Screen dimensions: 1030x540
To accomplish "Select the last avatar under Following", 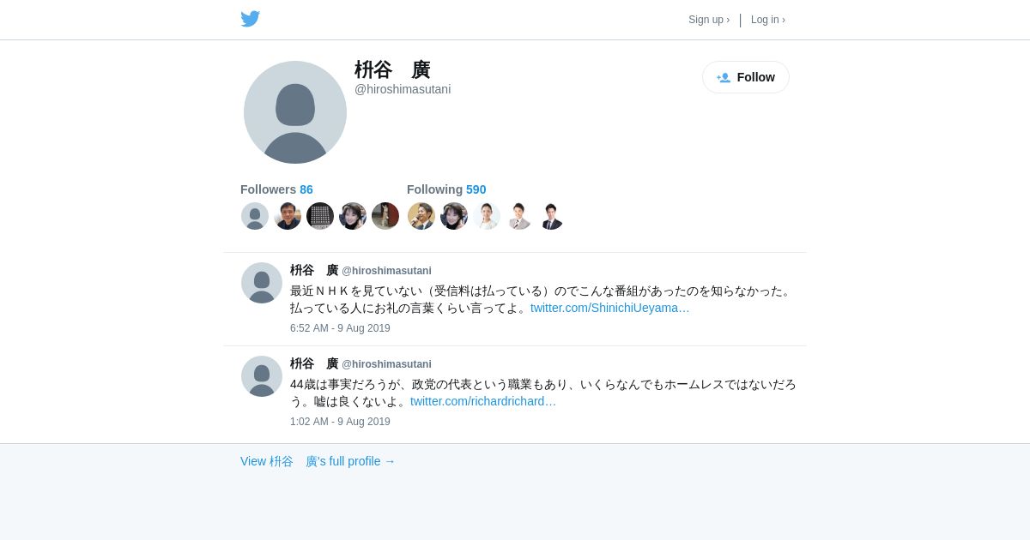I will pyautogui.click(x=552, y=216).
